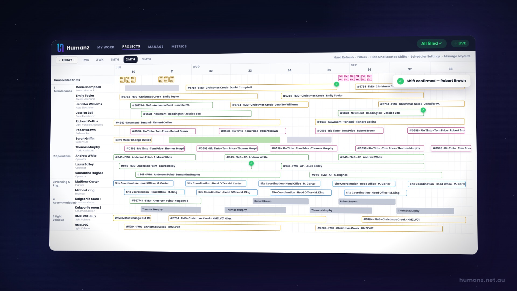Click the 1 Maintenance group label
517x291 pixels.
coord(63,89)
